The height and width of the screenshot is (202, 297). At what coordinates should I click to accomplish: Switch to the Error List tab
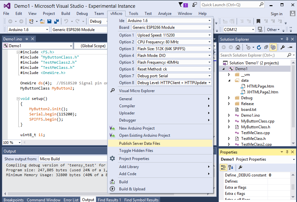[71, 200]
